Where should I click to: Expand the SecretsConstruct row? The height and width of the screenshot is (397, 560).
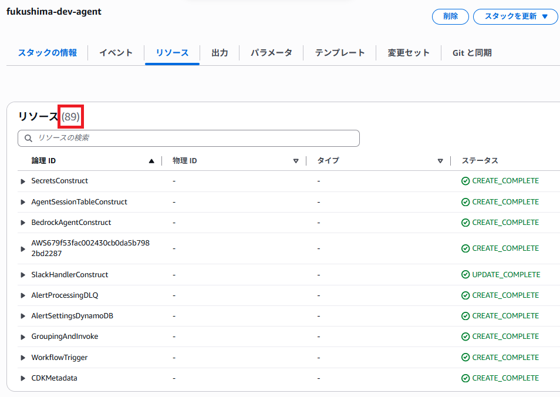coord(23,181)
